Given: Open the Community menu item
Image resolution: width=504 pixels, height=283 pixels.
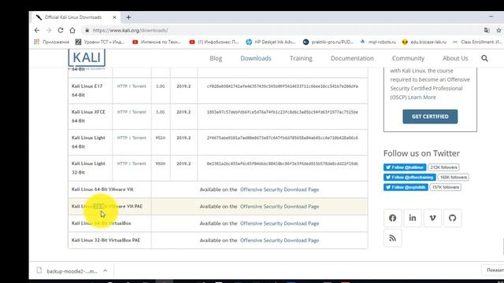Looking at the screenshot, I should pyautogui.click(x=408, y=58).
